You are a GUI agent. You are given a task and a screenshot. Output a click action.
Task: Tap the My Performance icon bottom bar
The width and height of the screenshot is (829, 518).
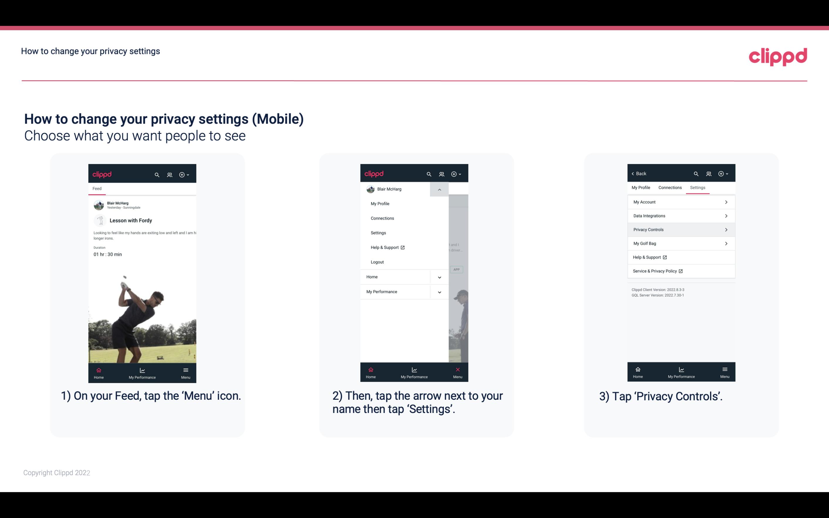tap(143, 372)
